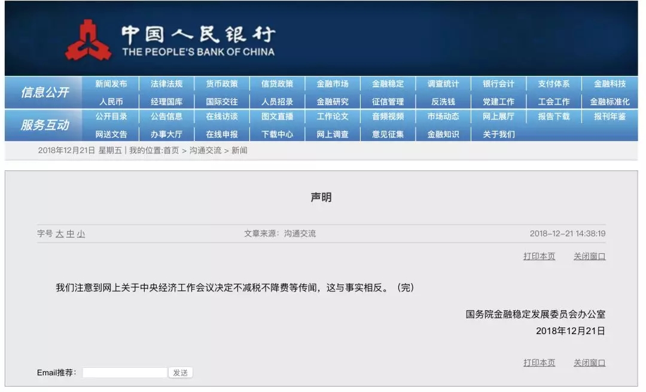The image size is (646, 392).
Task: Select 金融知识 navigation item
Action: pyautogui.click(x=443, y=134)
